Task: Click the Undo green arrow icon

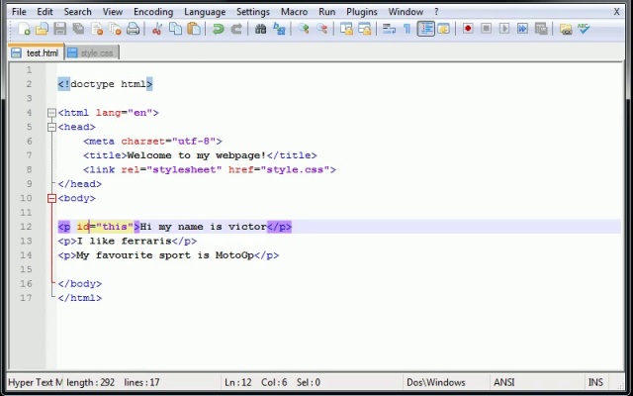Action: [x=218, y=30]
